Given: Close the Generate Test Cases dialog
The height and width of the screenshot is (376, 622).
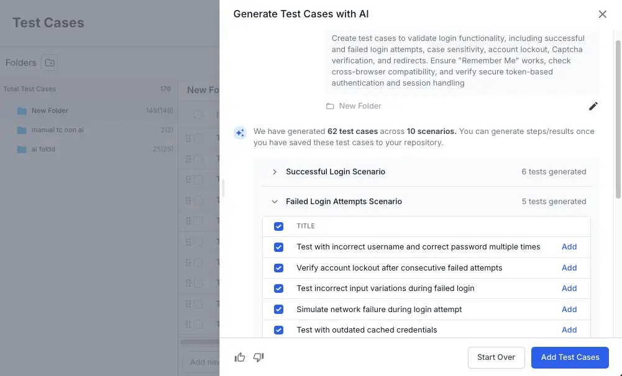Looking at the screenshot, I should [602, 14].
